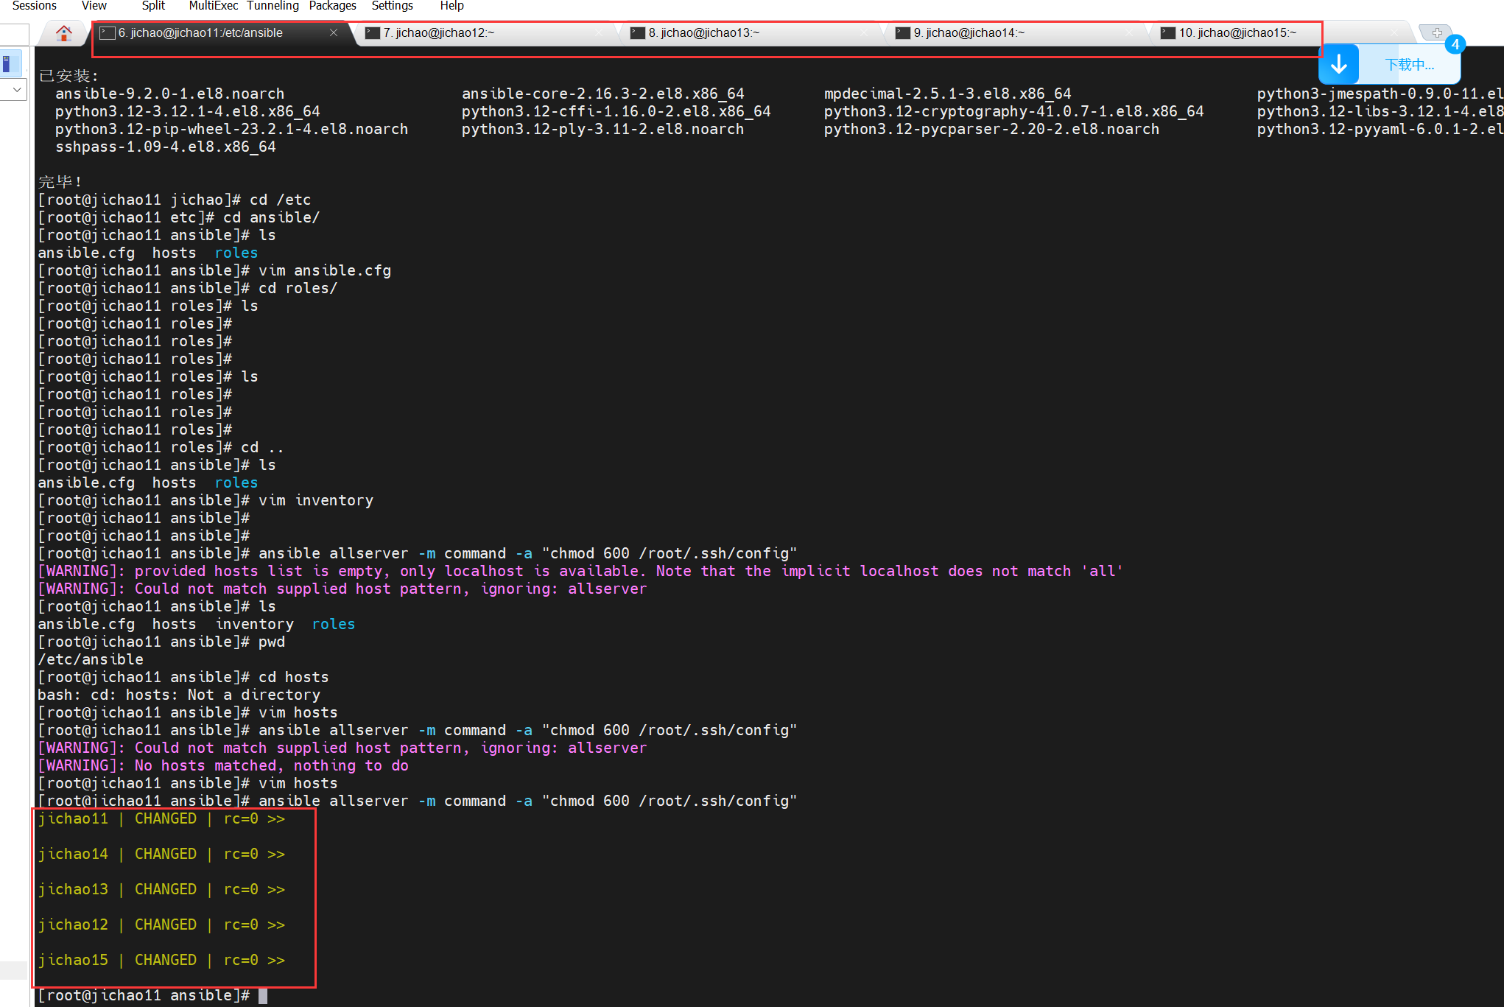Image resolution: width=1504 pixels, height=1007 pixels.
Task: Click terminal icon on jichao11 tab
Action: tap(108, 33)
